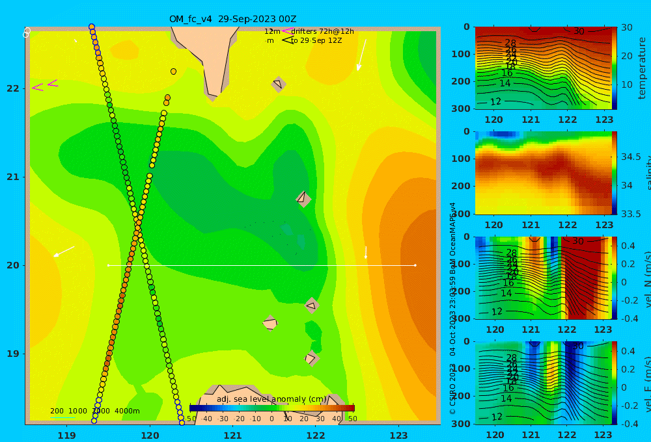Click the "0" tick on the sea level colorbar

[x=271, y=419]
